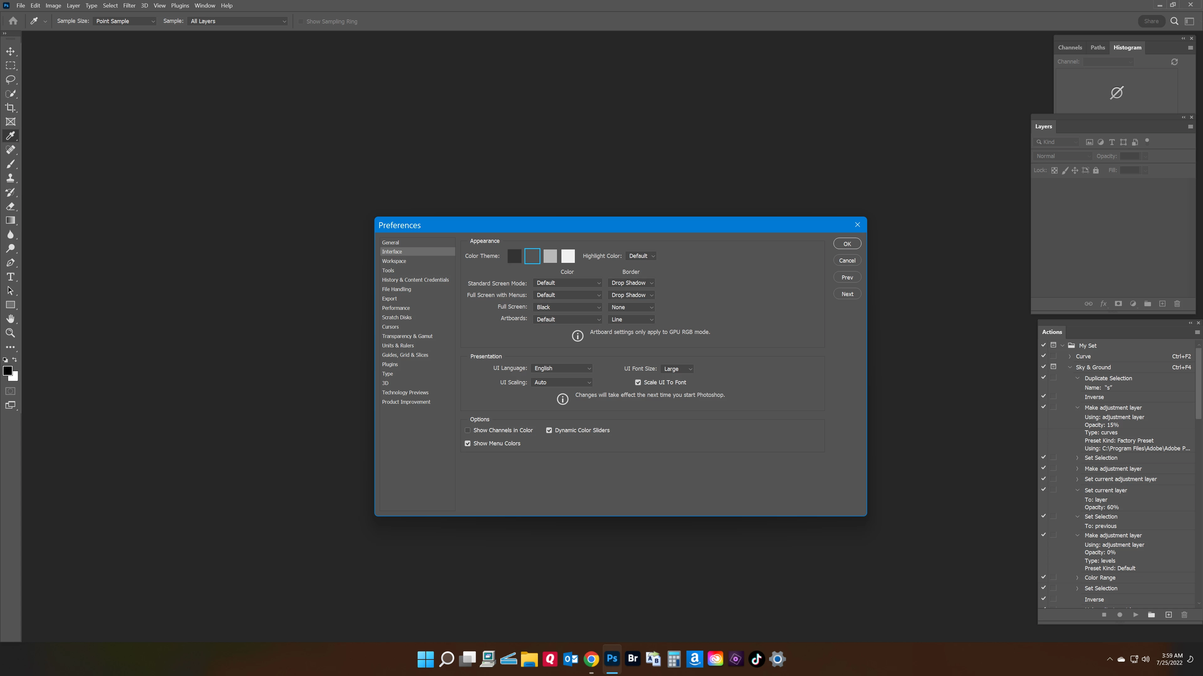
Task: Collapse the Sky & Ground action
Action: point(1070,367)
